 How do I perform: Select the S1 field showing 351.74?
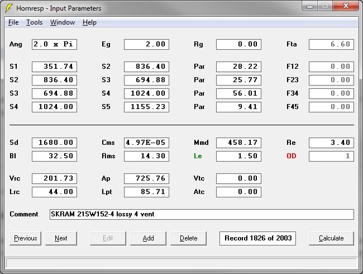(x=54, y=67)
